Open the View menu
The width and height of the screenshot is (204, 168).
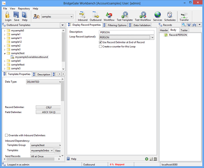point(13,8)
